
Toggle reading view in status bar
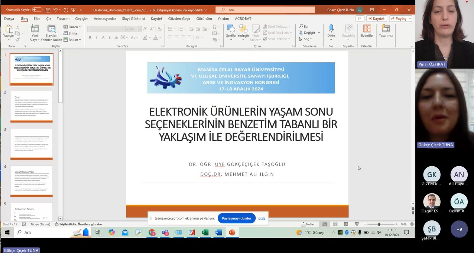click(346, 224)
